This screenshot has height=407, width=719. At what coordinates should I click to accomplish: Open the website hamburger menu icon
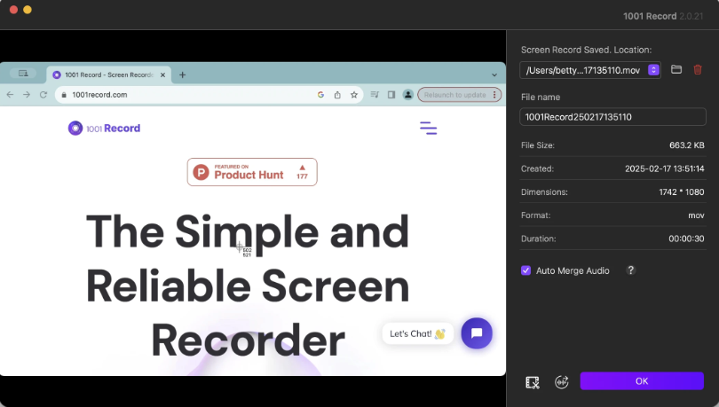point(428,129)
